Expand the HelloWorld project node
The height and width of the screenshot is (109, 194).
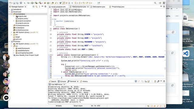point(9,9)
